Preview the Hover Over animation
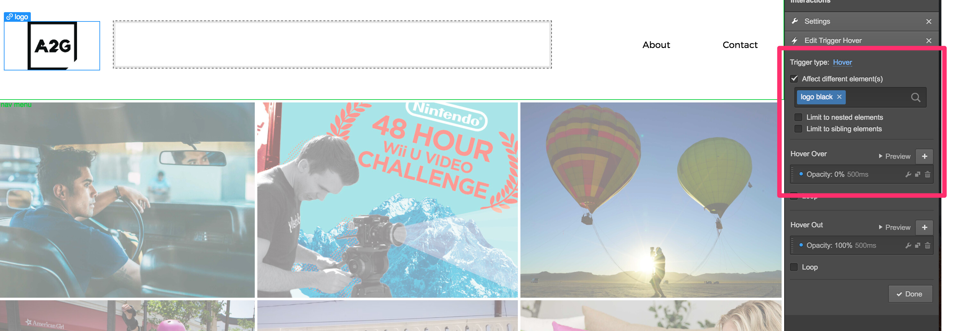 894,157
